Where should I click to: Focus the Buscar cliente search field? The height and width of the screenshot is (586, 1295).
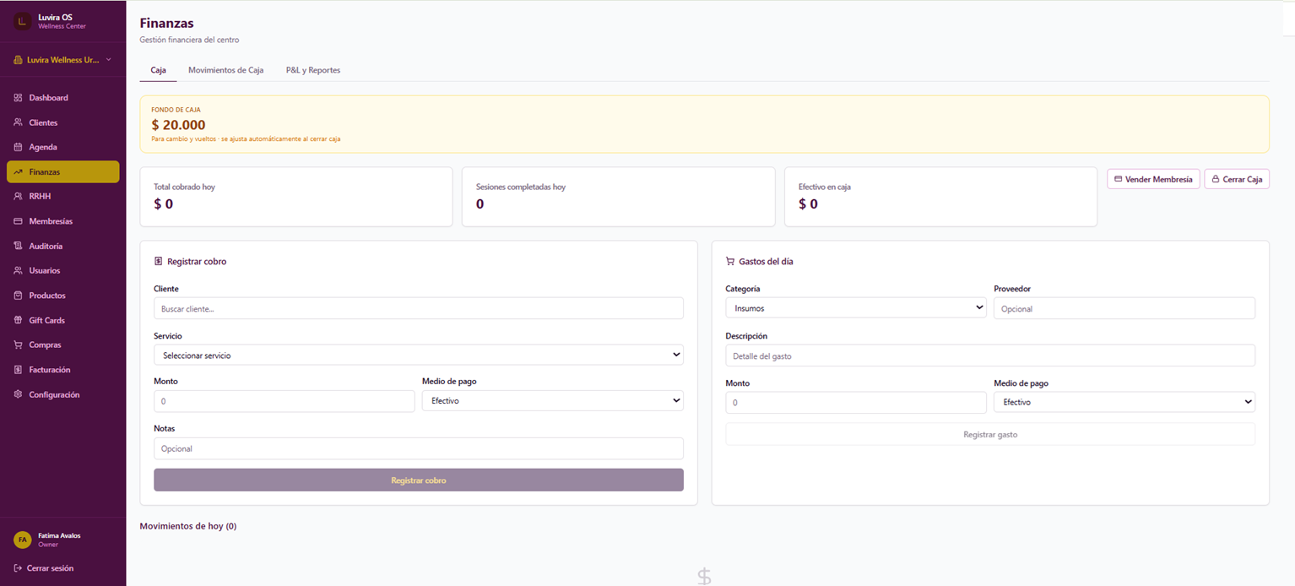click(419, 308)
